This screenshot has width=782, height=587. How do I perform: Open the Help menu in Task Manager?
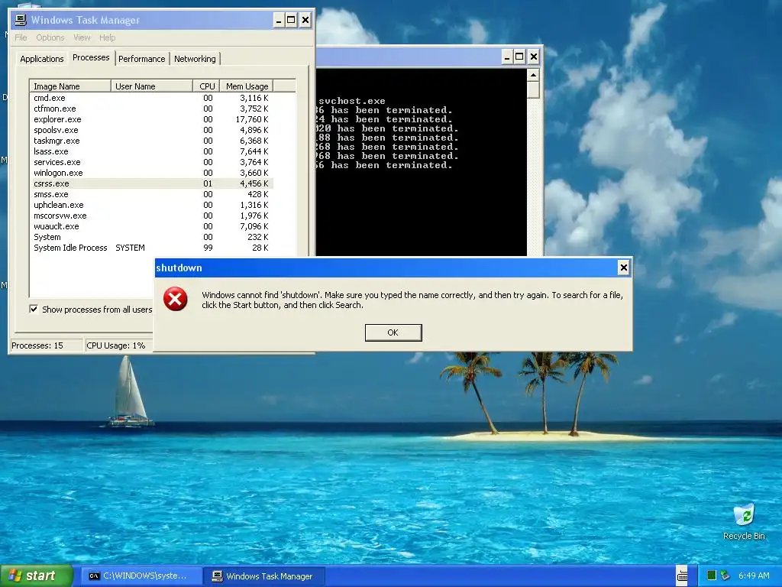[x=107, y=37]
